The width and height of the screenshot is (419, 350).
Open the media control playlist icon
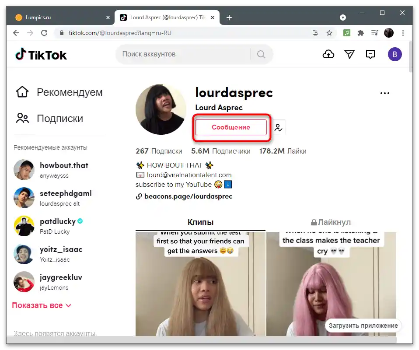[375, 33]
